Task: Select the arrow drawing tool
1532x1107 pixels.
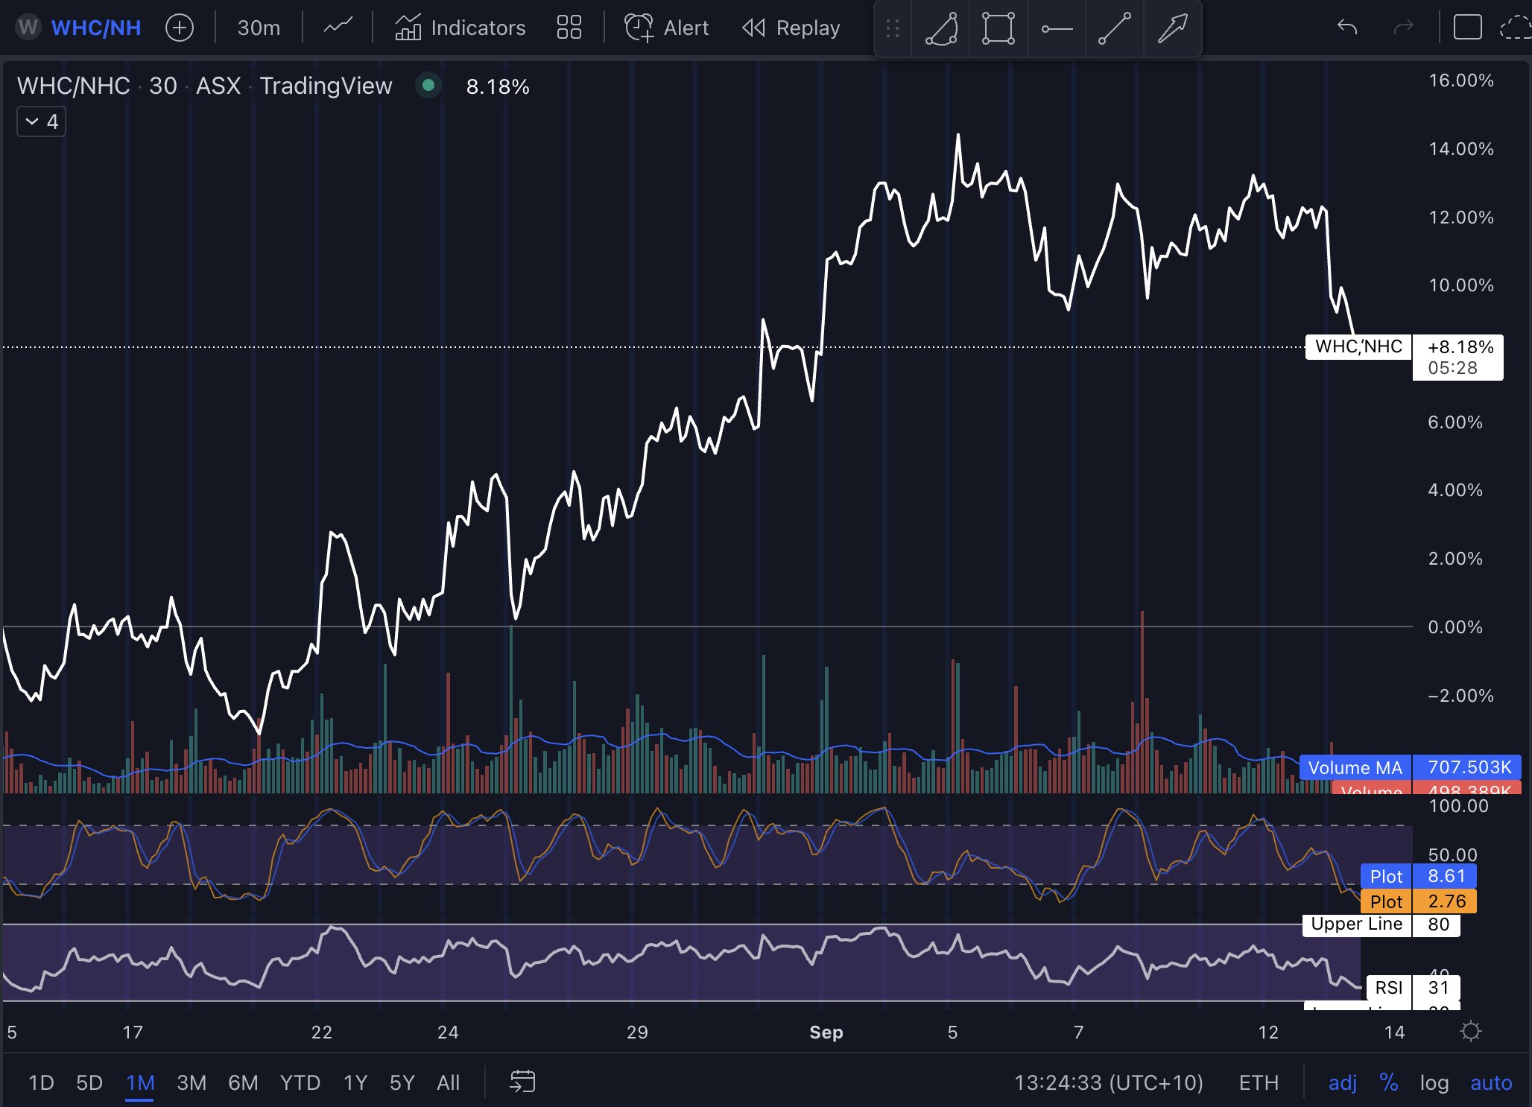Action: (x=1172, y=29)
